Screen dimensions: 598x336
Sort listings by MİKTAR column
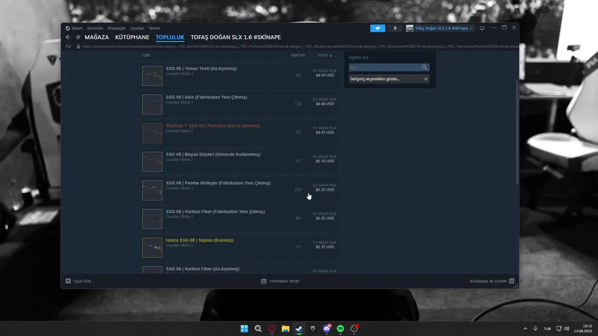click(x=298, y=55)
